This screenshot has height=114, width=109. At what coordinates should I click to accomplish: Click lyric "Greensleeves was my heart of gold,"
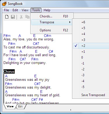click(x=33, y=95)
